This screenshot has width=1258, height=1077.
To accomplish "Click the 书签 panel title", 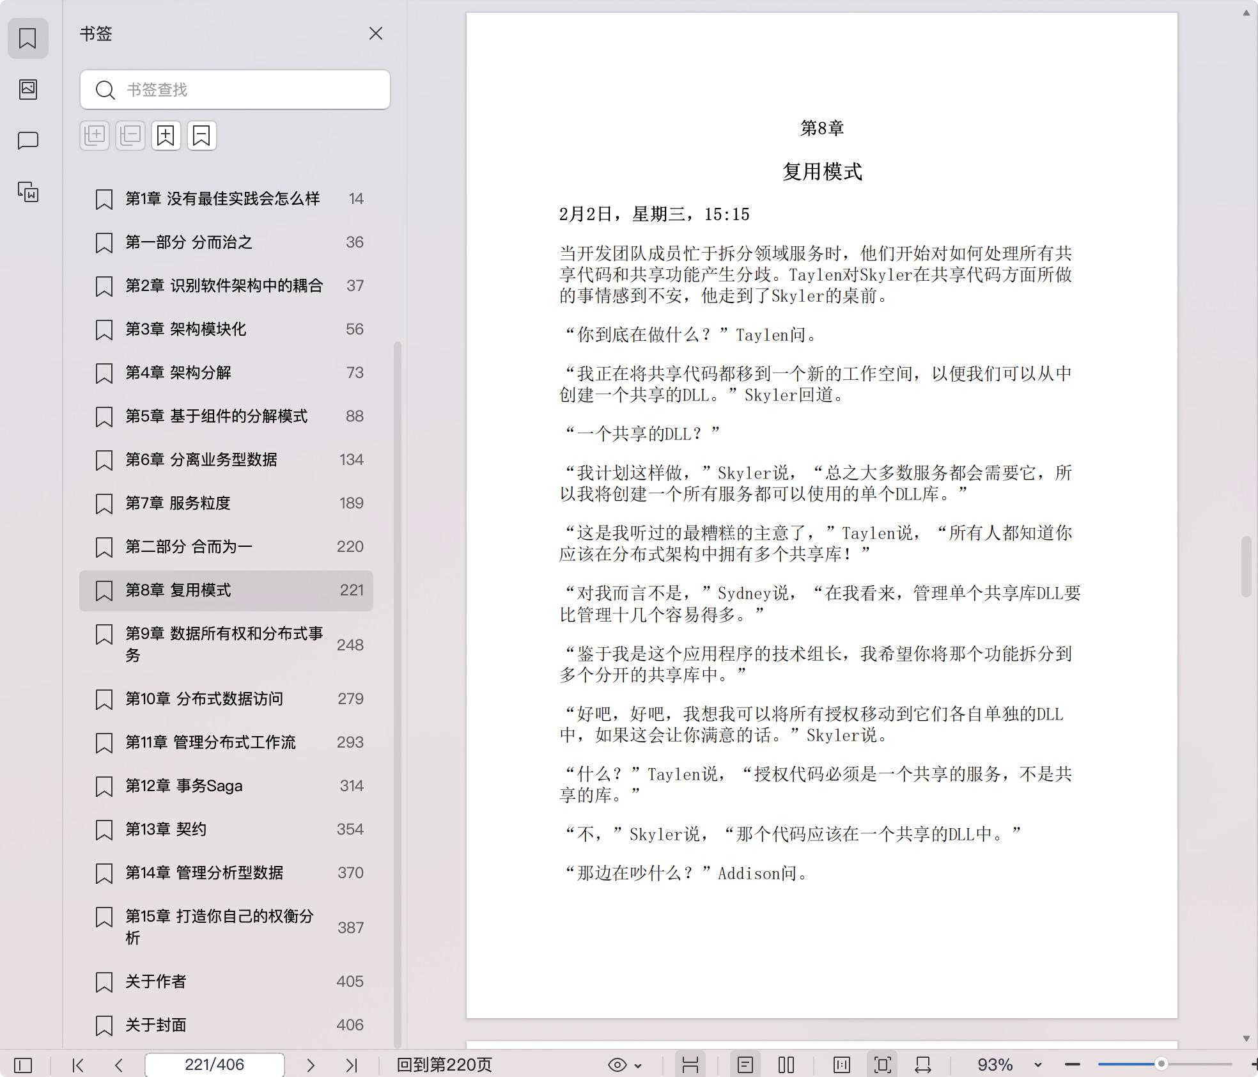I will point(96,33).
